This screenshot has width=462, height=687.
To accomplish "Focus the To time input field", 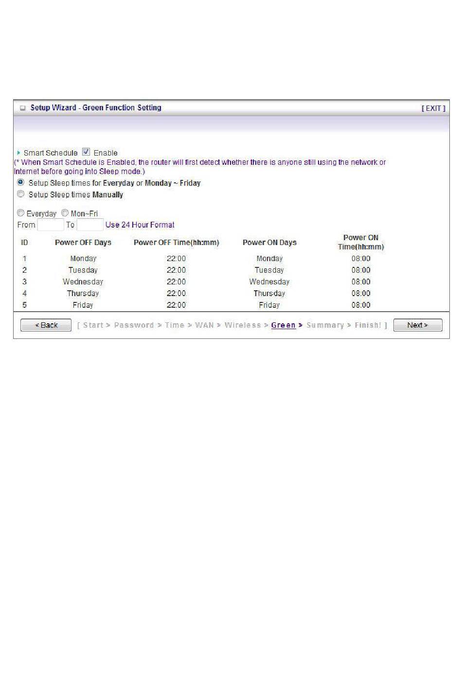I will 90,225.
